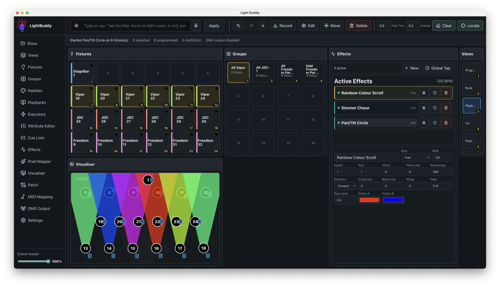Click the Locate button
The height and width of the screenshot is (287, 500).
[470, 26]
